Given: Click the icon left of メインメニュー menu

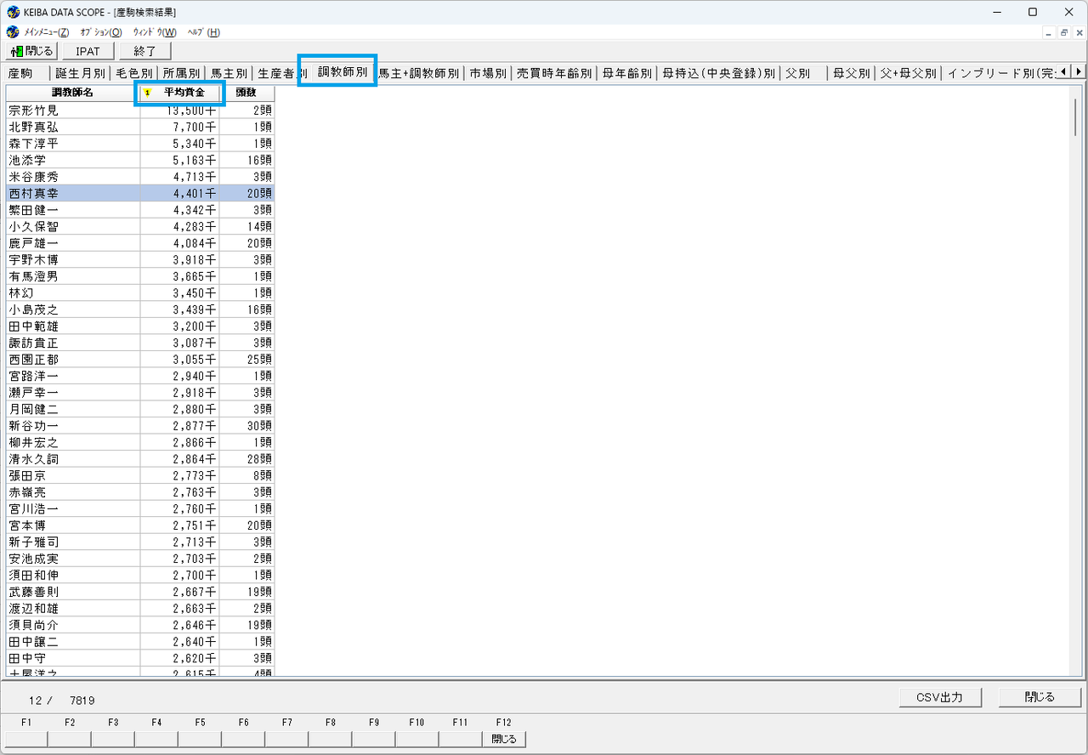Looking at the screenshot, I should point(12,32).
